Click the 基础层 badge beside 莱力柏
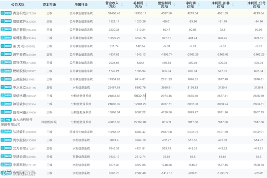Screen dimensions: 267x178 tap(8, 46)
